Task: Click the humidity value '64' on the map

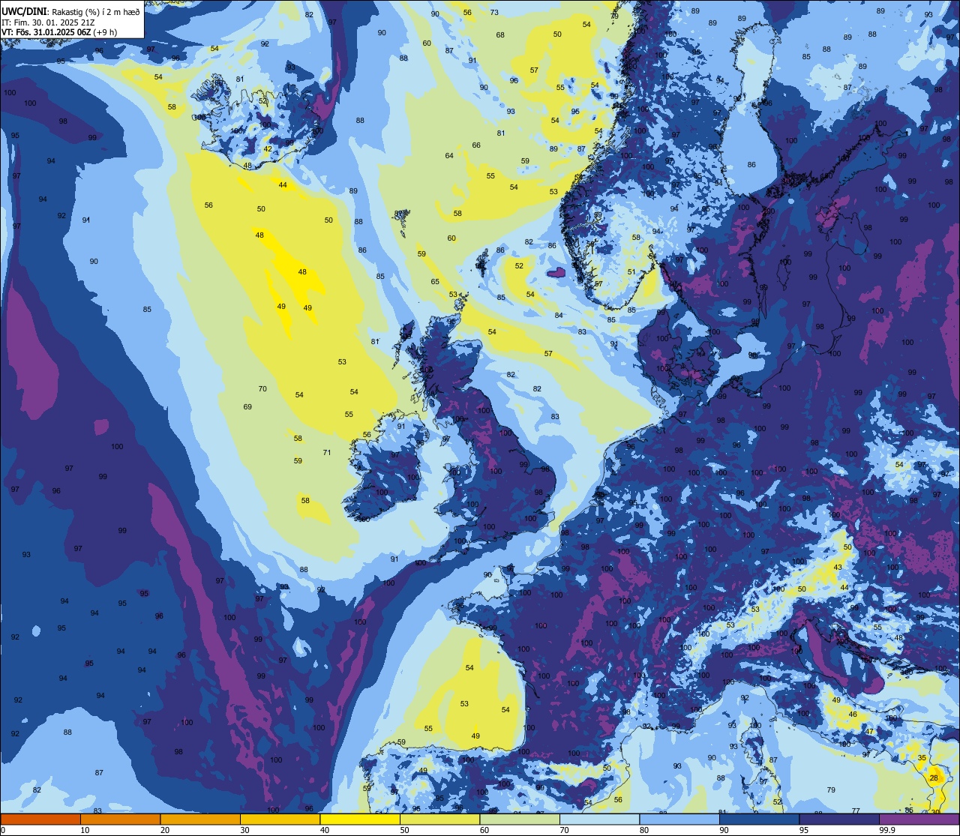Action: [449, 156]
